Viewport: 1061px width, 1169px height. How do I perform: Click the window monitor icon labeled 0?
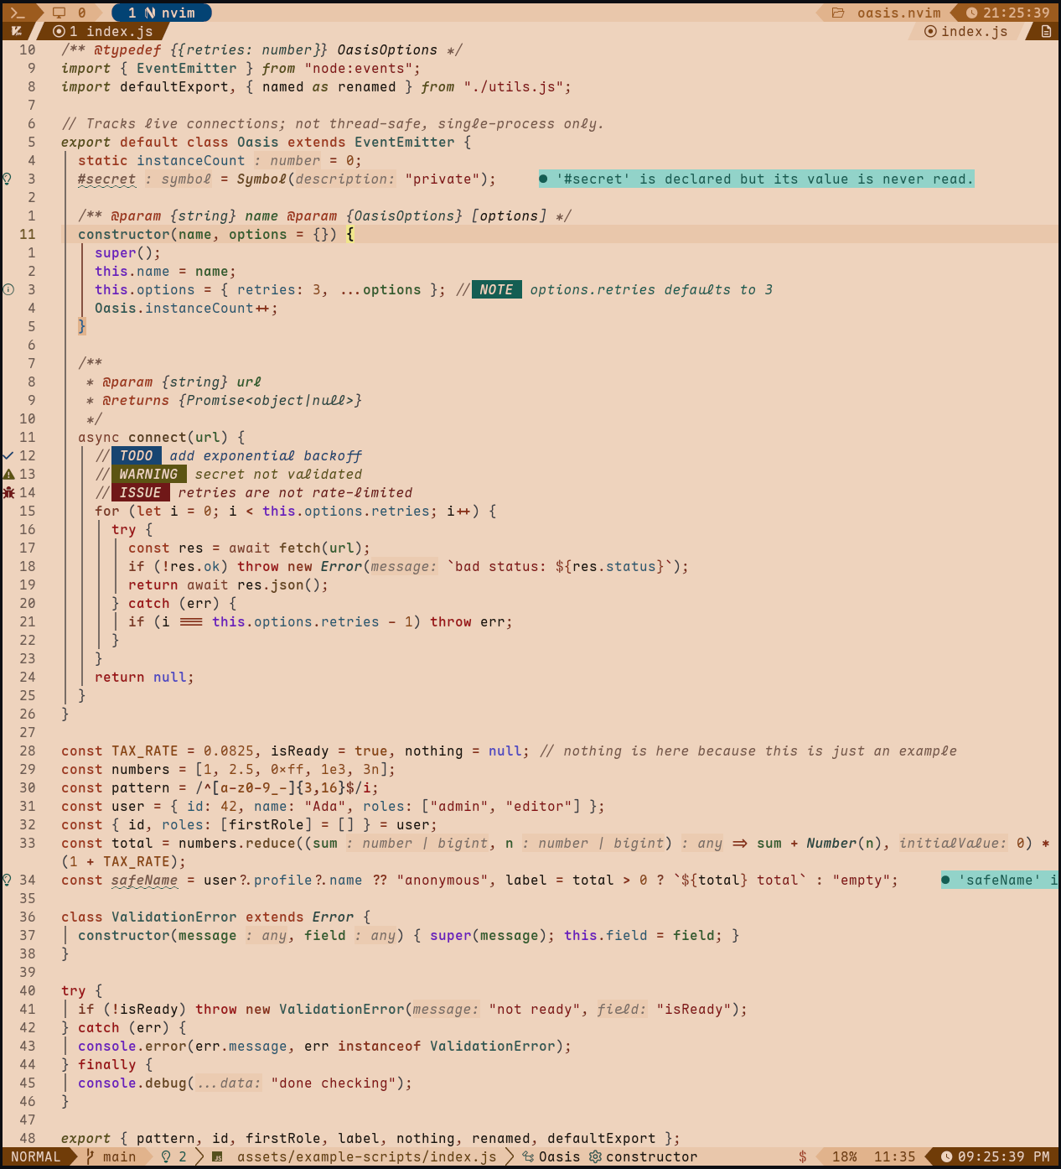[x=59, y=13]
